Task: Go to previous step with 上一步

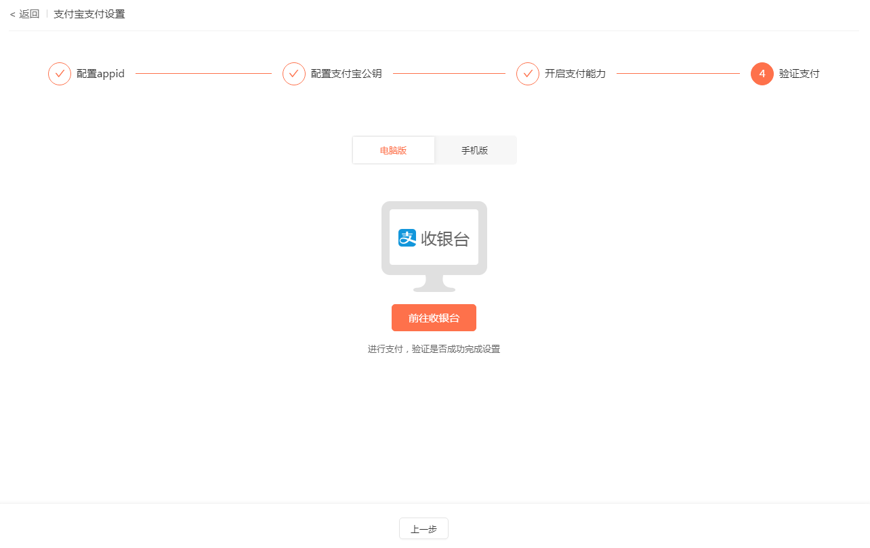Action: tap(423, 529)
